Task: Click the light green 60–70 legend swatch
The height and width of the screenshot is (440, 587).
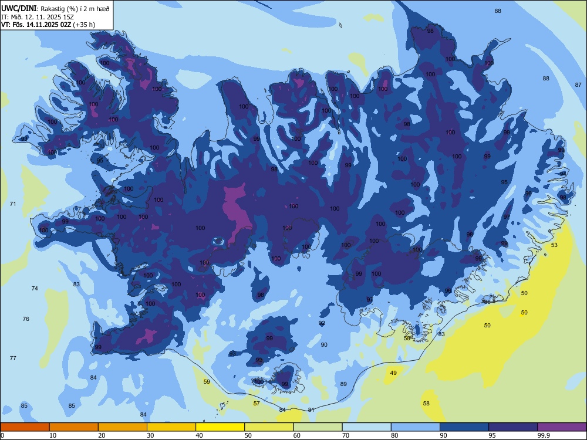Action: coord(318,427)
